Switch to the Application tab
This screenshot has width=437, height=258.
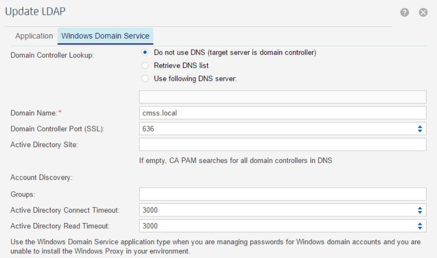tap(34, 36)
